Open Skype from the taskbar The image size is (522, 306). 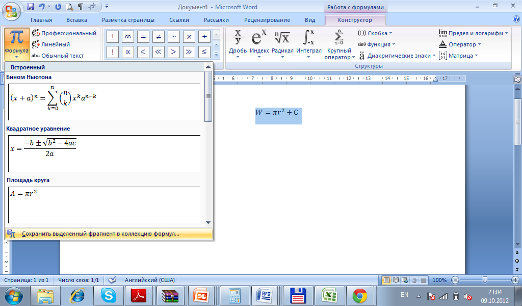click(109, 295)
